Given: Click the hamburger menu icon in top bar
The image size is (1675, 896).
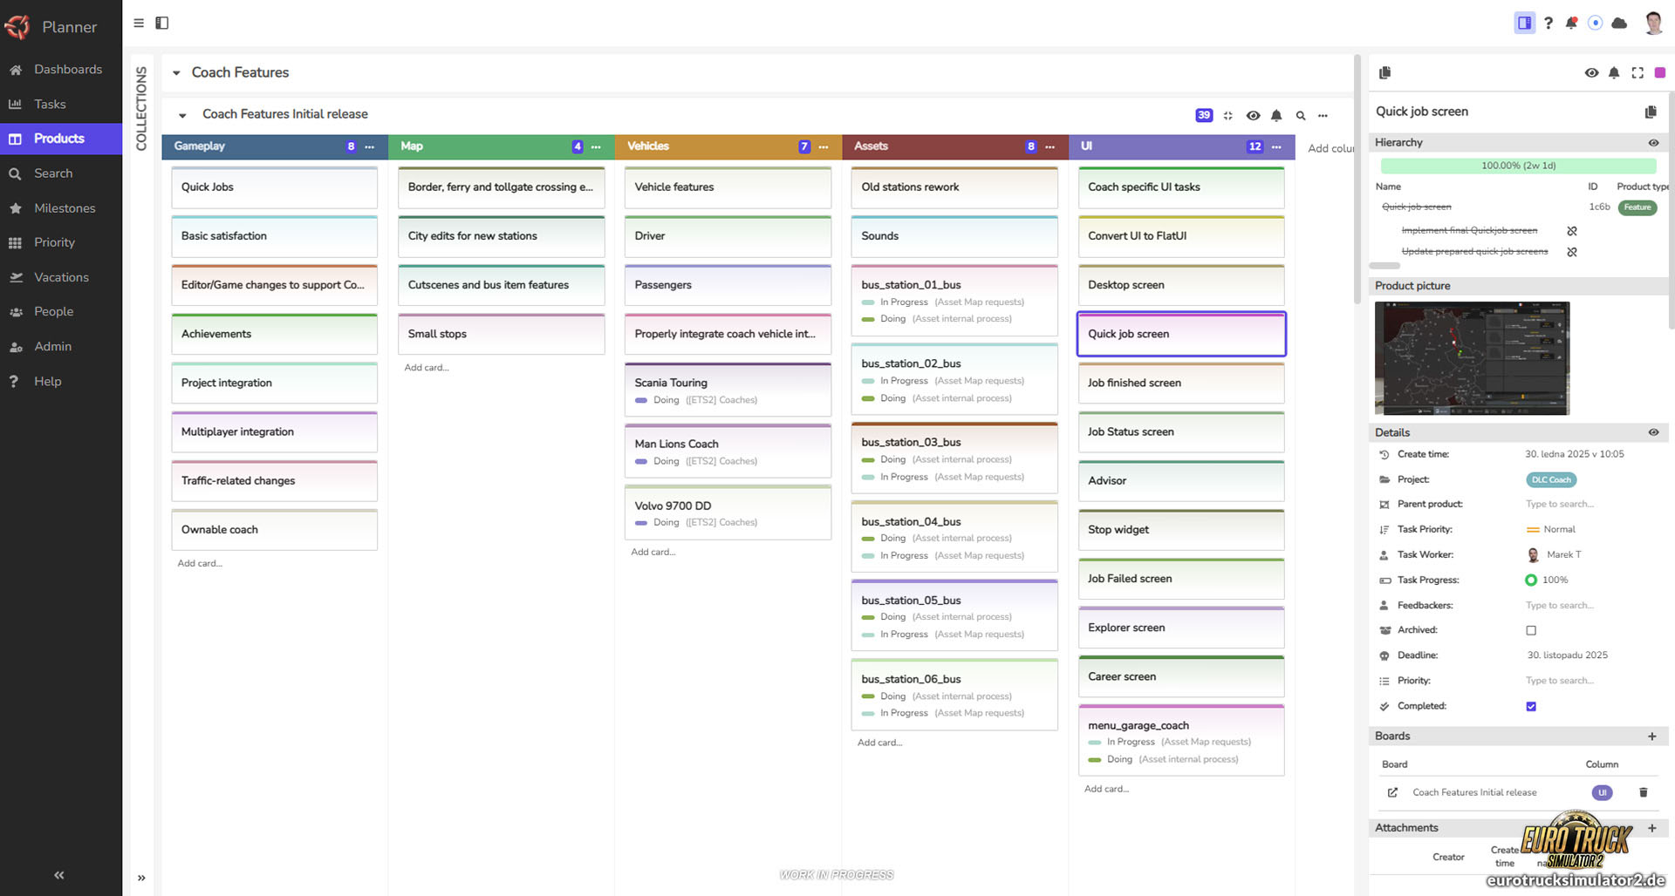Looking at the screenshot, I should [139, 23].
